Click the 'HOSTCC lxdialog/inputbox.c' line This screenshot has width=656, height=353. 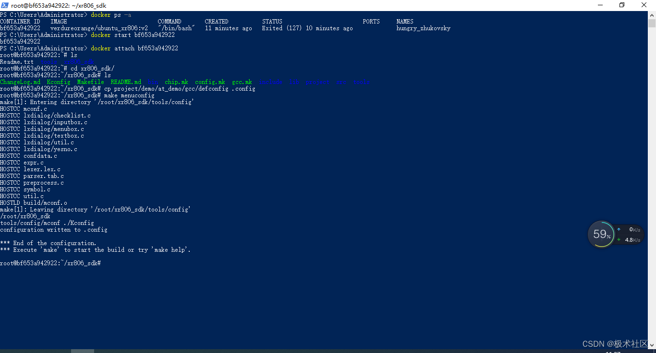(x=44, y=122)
